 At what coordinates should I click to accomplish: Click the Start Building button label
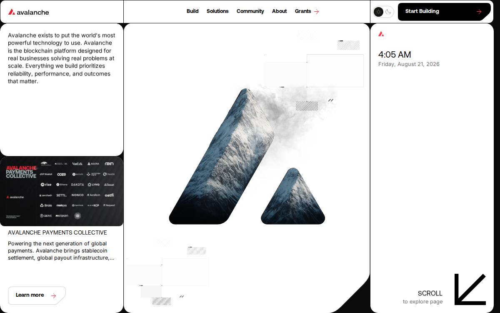(422, 11)
